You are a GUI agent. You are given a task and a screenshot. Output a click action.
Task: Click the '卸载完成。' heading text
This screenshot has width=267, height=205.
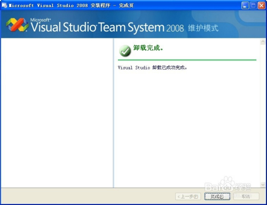pyautogui.click(x=148, y=48)
